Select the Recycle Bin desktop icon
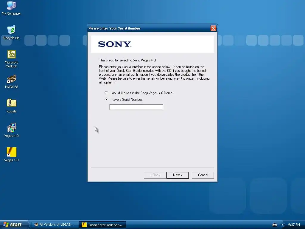 pos(11,32)
